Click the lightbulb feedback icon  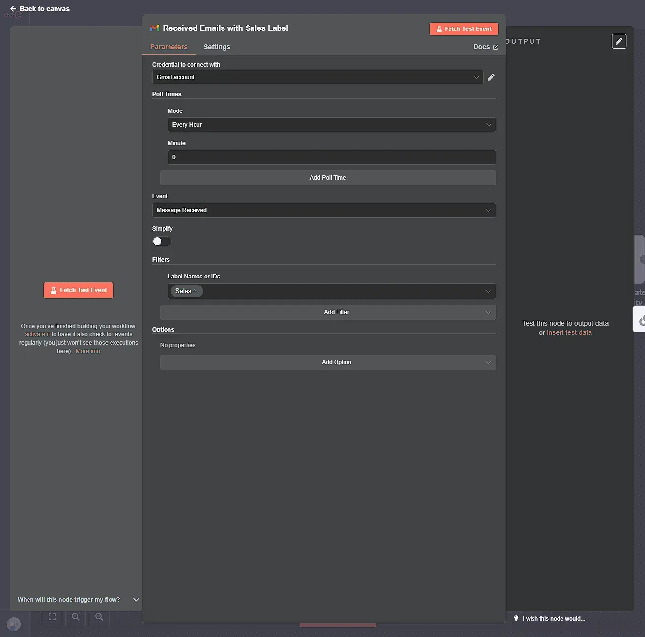point(515,618)
